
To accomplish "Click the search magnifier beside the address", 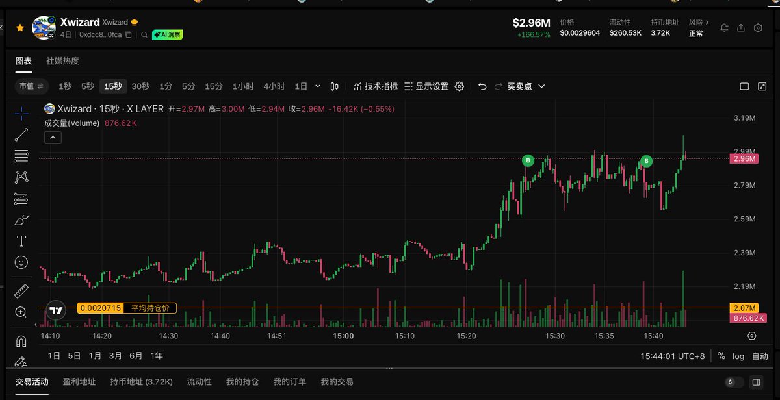I will click(x=144, y=35).
